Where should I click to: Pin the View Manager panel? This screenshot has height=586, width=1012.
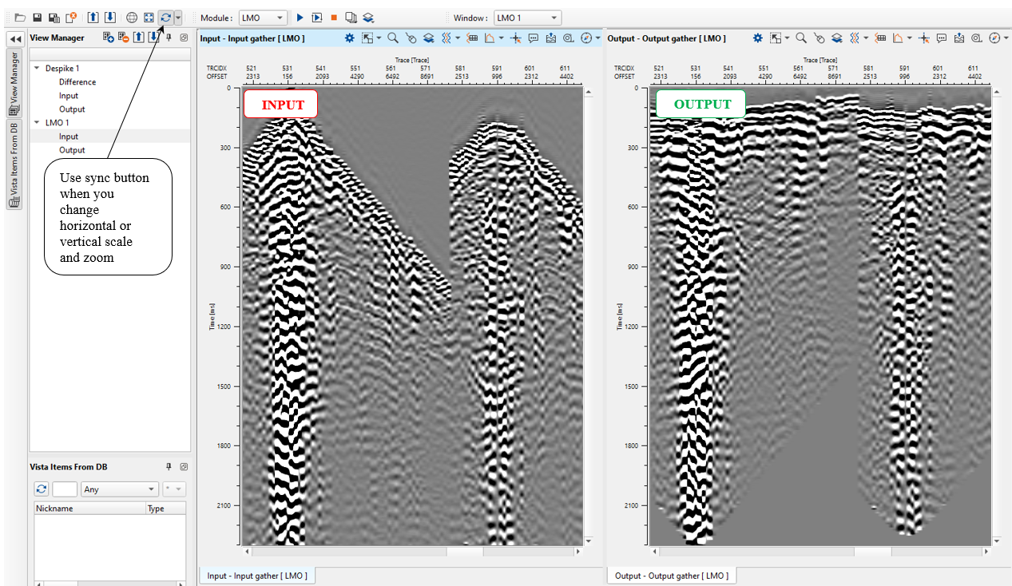[169, 38]
